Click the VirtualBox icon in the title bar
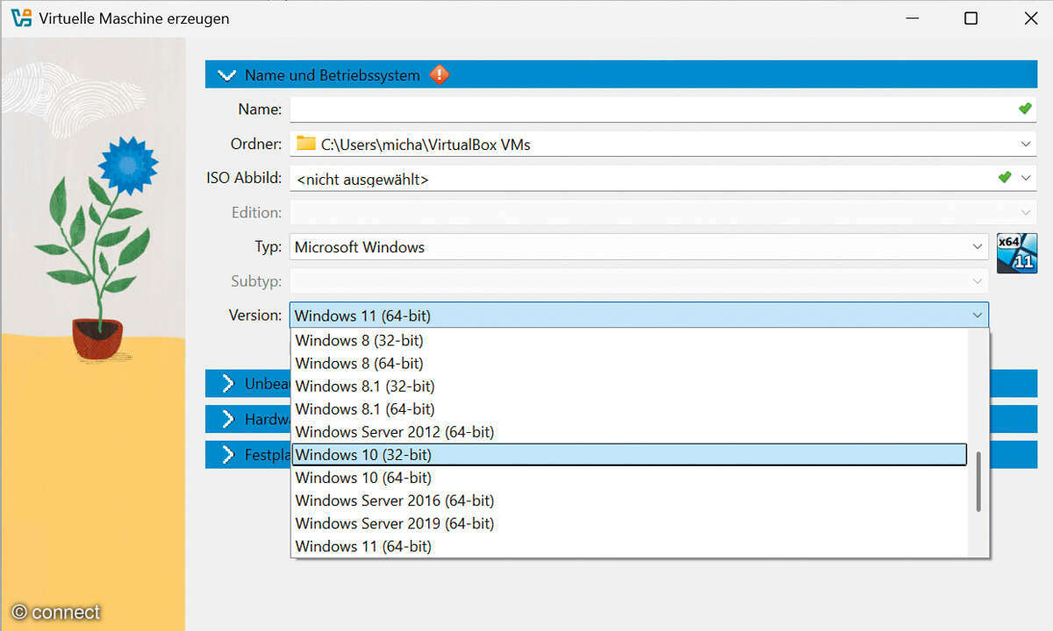 click(21, 18)
